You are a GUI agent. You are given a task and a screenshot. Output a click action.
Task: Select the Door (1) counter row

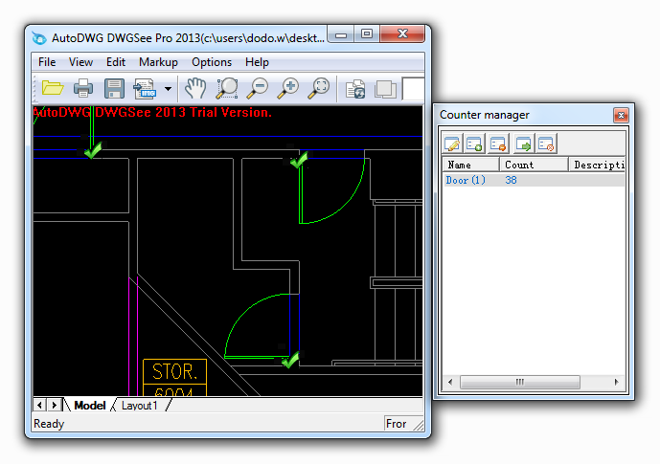(534, 180)
